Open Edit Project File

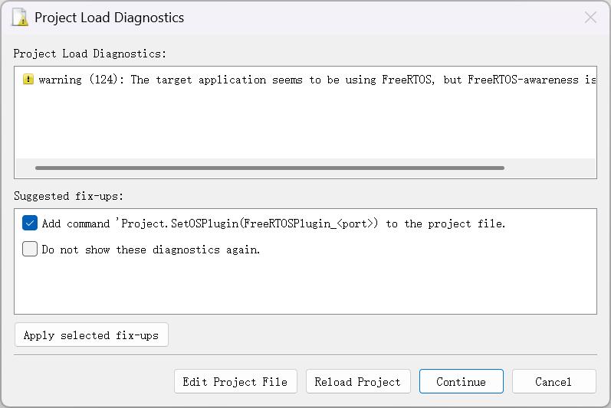coord(235,381)
